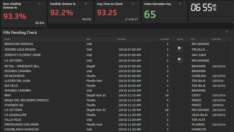
Task: Sort table by Due Date column header
Action: (122, 39)
